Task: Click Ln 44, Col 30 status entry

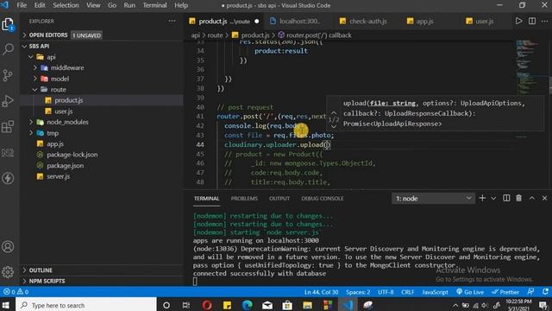Action: coord(321,292)
